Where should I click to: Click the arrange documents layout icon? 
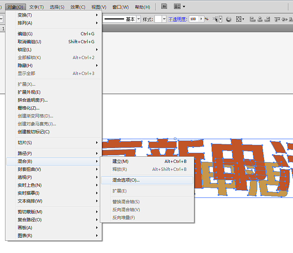point(177,6)
